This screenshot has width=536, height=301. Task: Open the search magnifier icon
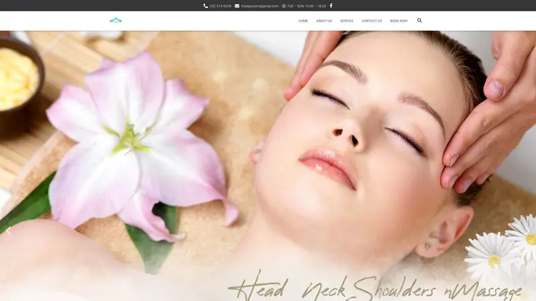tap(419, 21)
